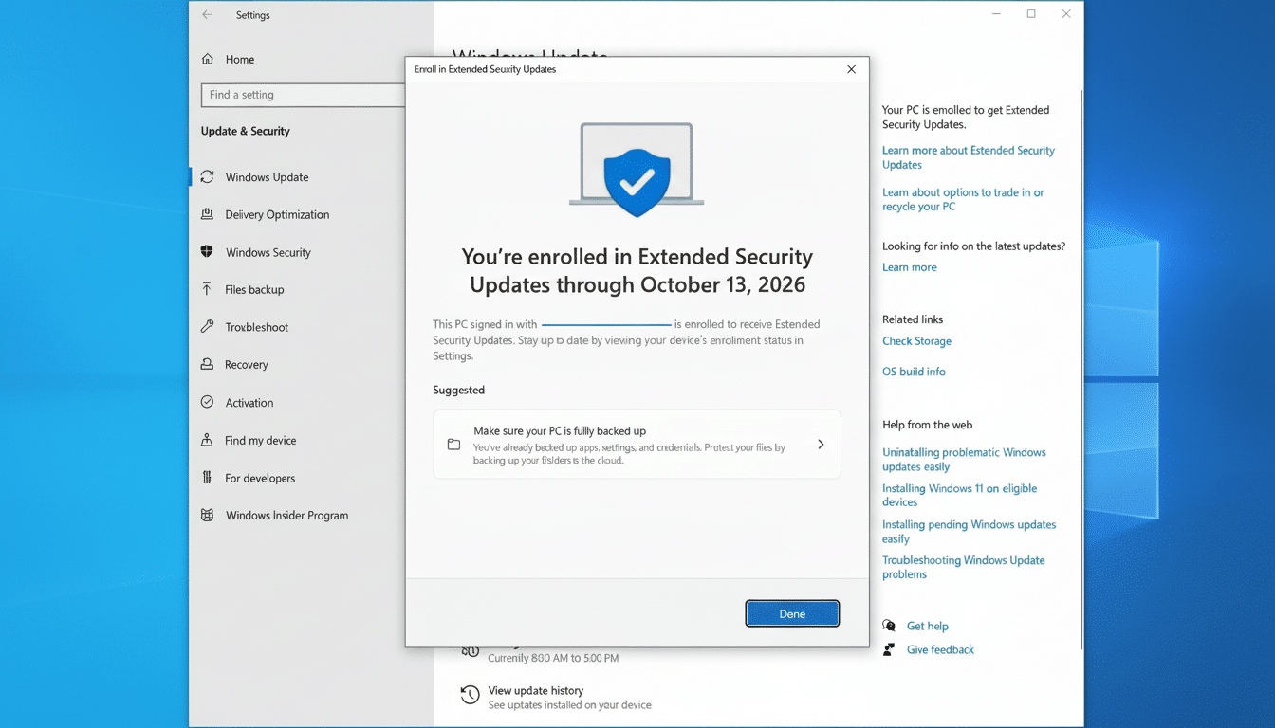
Task: Open Learn more about Extended Security Updates
Action: pyautogui.click(x=968, y=156)
